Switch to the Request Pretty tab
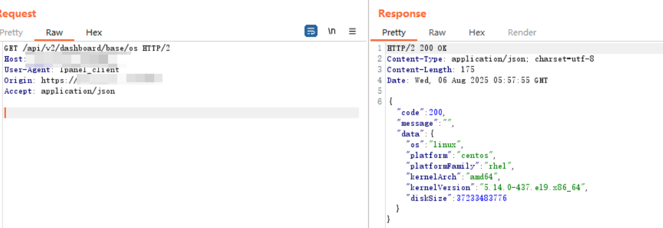 tap(11, 32)
